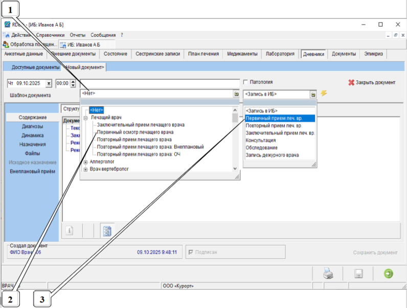The image size is (407, 308).
Task: Click the info icon below document area
Action: tap(70, 230)
